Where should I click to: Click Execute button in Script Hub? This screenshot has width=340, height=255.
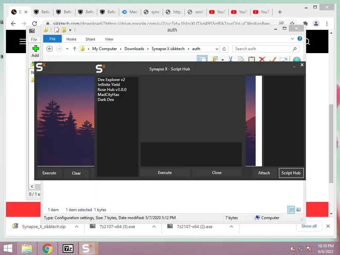(165, 173)
